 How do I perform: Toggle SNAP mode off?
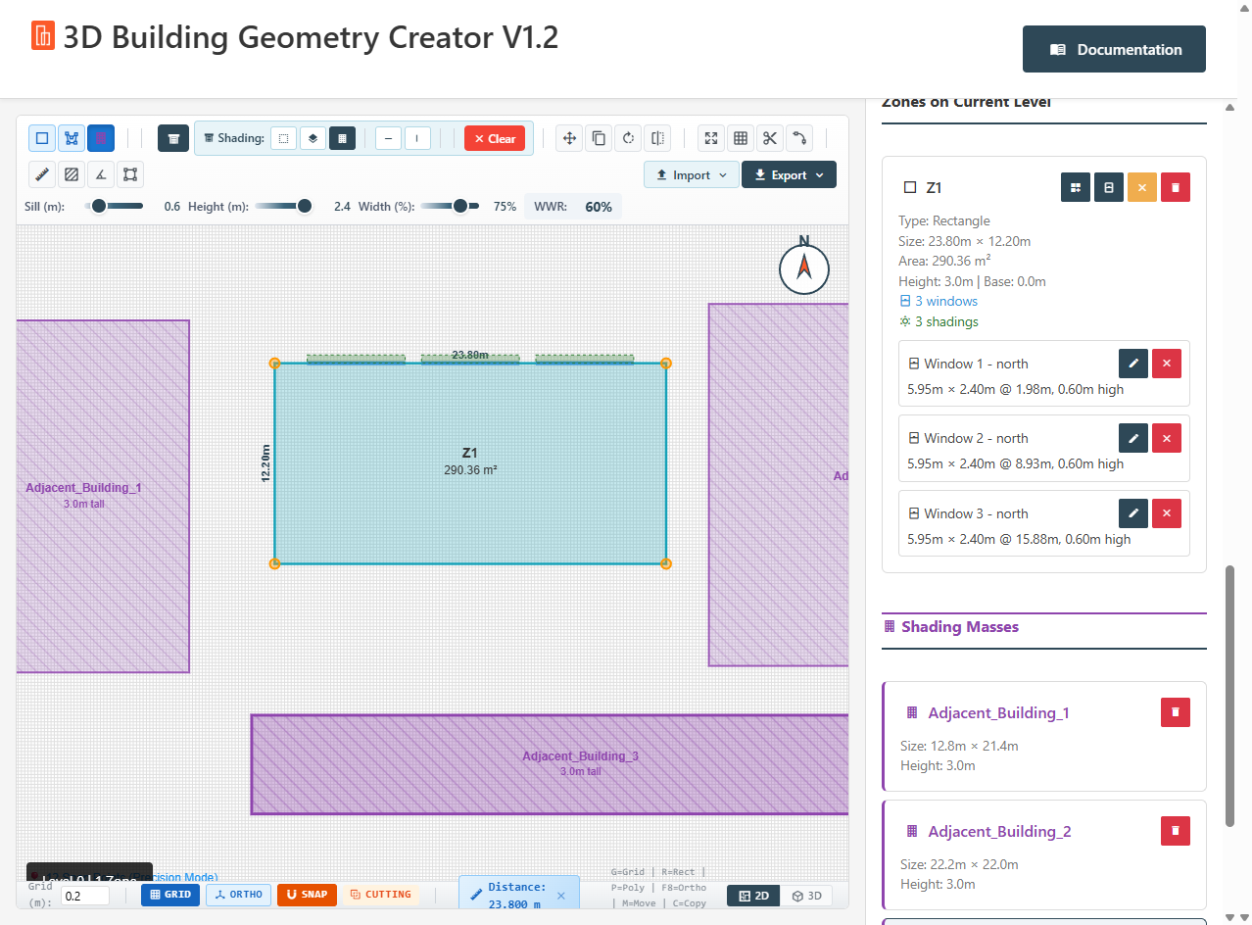307,895
